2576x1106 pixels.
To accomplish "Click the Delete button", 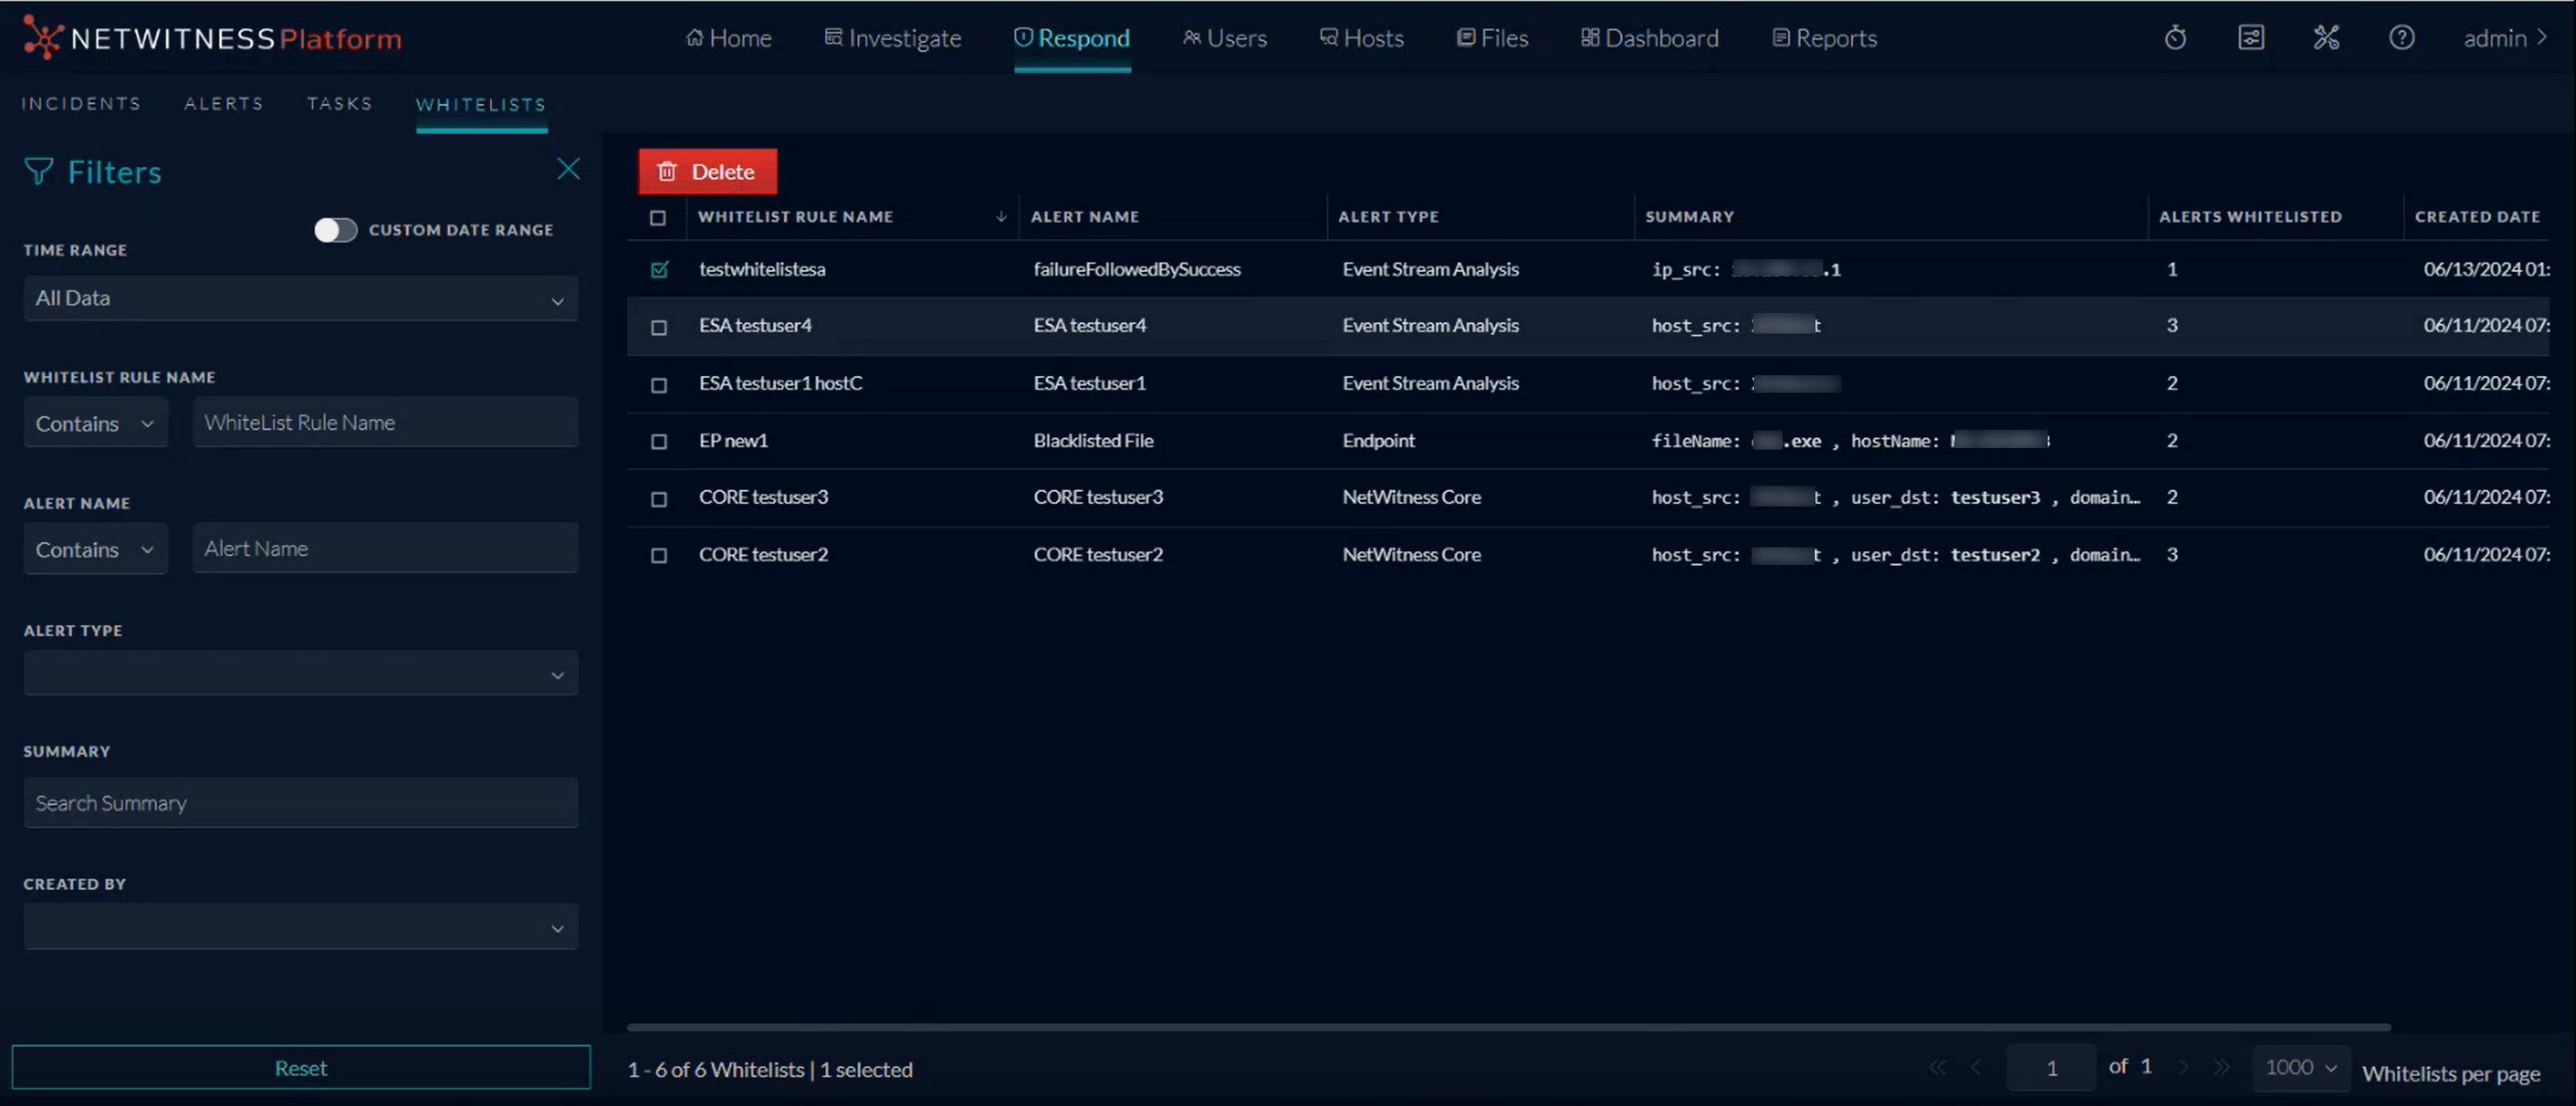I will pyautogui.click(x=707, y=171).
